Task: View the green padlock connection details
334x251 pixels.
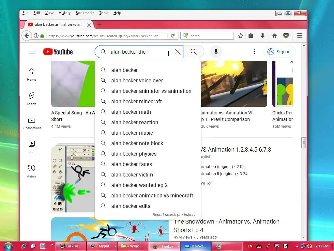Action: coord(42,36)
